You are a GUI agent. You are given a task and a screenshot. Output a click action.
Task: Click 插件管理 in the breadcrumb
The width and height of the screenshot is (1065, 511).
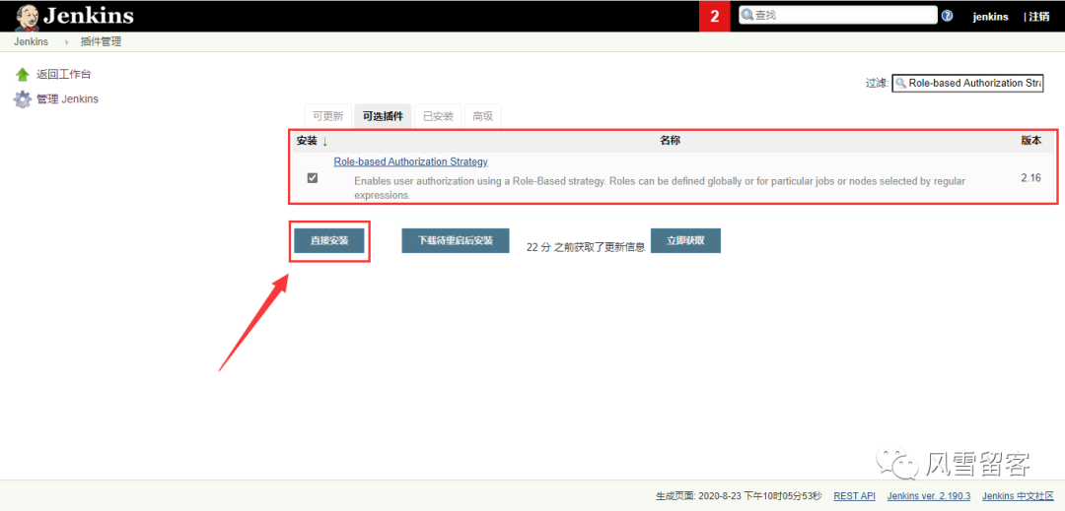click(x=102, y=42)
